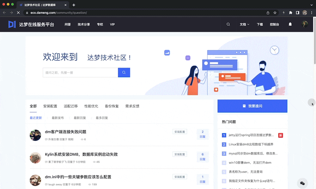Open the Chrome three-dot menu
This screenshot has width=316, height=189.
312,13
